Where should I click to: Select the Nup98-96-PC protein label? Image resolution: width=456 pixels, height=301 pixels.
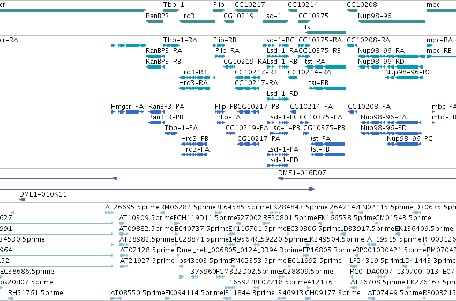(409, 139)
